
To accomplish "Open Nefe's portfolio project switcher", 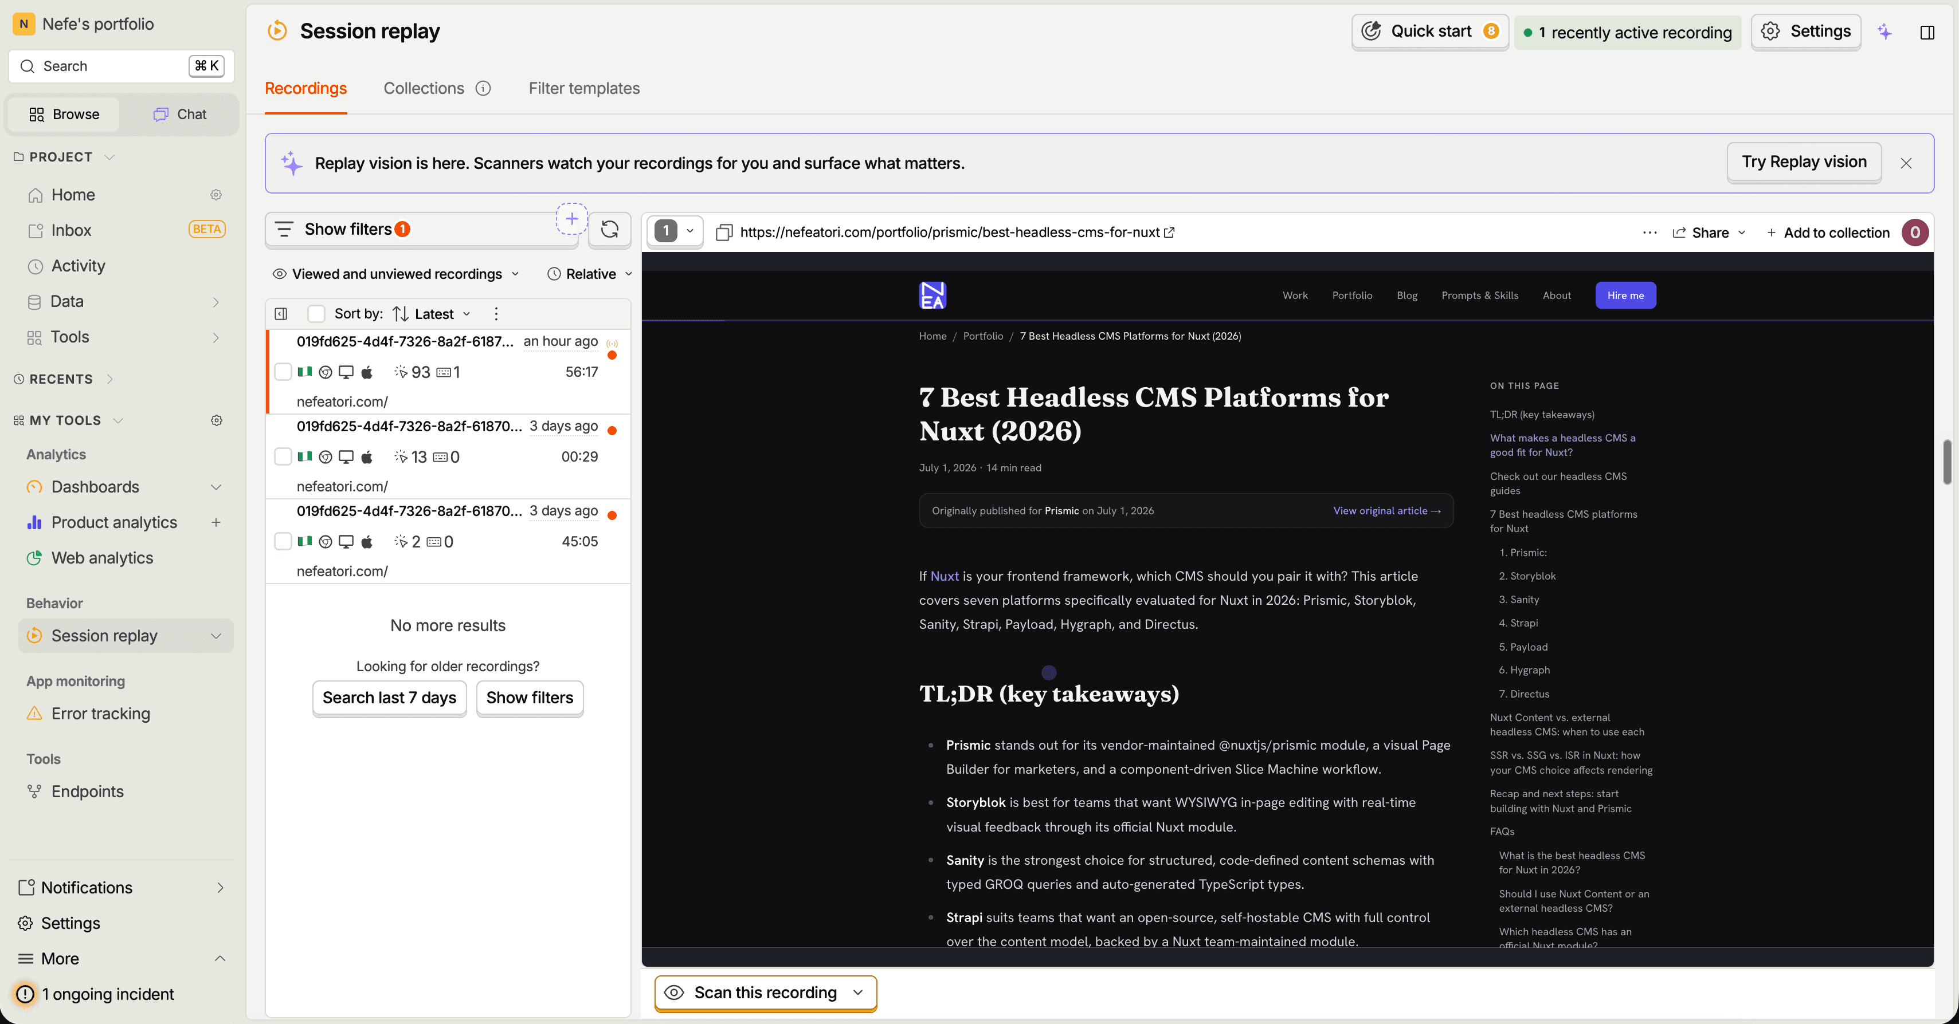I will point(84,24).
